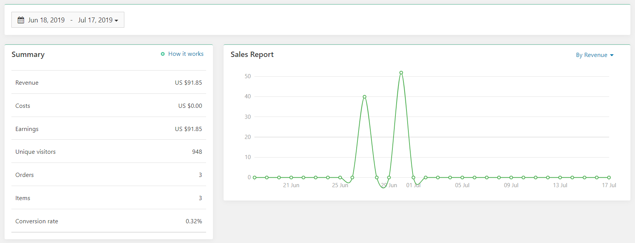
Task: Click the data point above 09 Jul
Action: click(x=511, y=177)
